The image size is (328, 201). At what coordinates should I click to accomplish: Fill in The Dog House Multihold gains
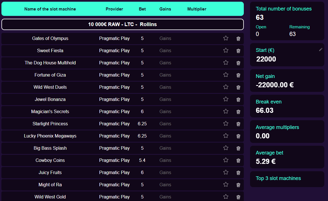click(x=165, y=63)
